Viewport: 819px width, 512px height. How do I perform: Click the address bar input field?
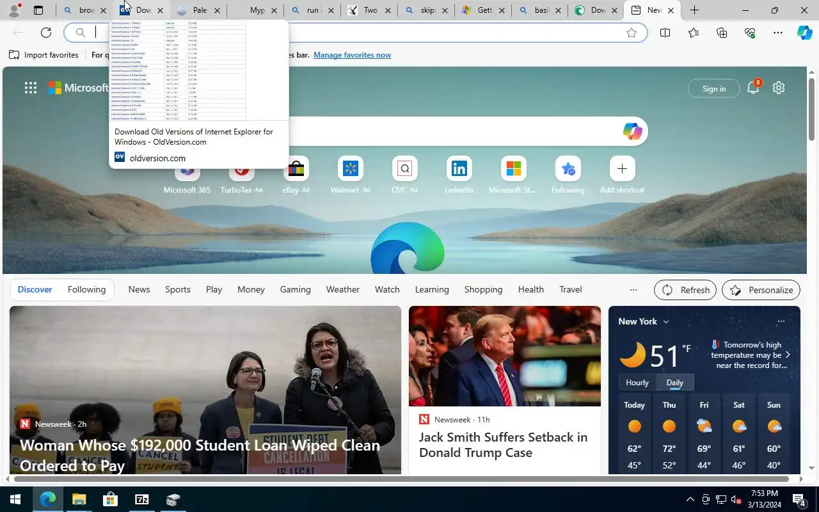[355, 33]
